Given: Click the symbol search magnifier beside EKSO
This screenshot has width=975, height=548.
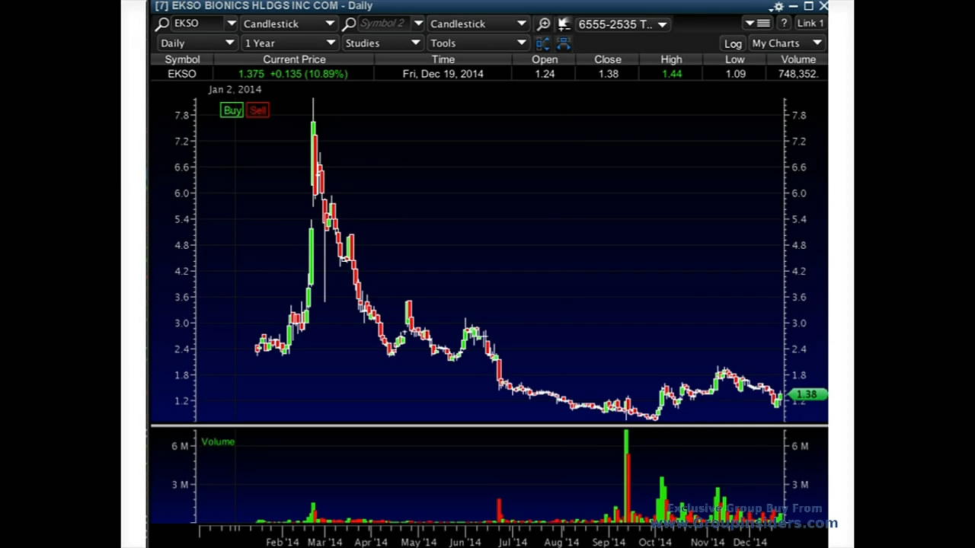Looking at the screenshot, I should [x=162, y=24].
